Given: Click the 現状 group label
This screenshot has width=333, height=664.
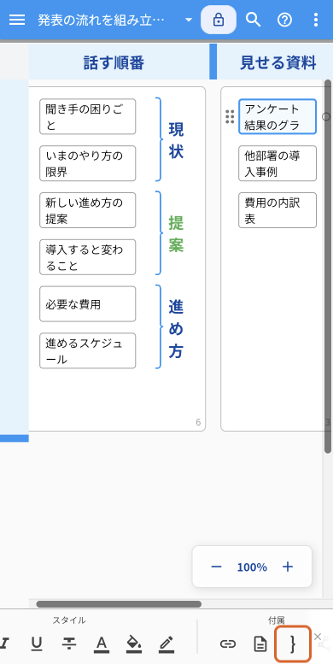Looking at the screenshot, I should pyautogui.click(x=176, y=140).
